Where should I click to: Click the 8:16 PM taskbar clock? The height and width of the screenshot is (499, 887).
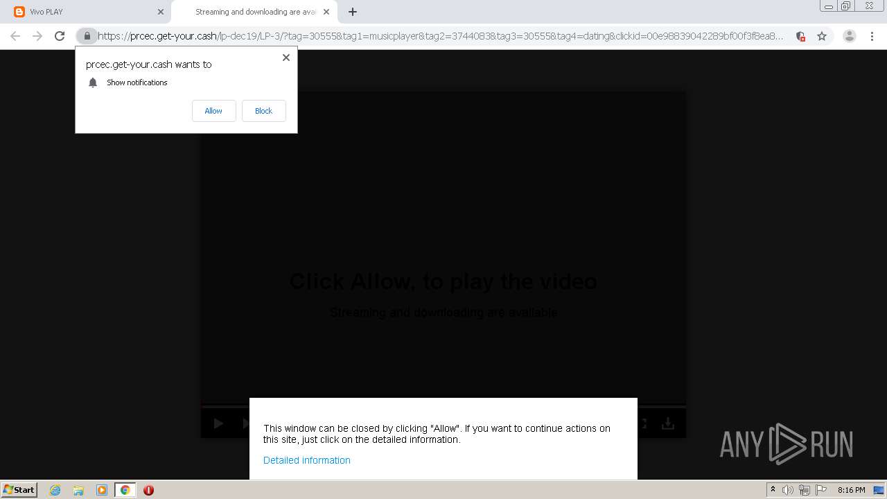point(851,490)
